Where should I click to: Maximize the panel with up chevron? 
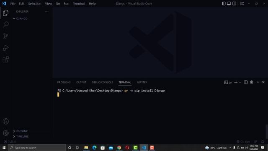[x=258, y=82]
